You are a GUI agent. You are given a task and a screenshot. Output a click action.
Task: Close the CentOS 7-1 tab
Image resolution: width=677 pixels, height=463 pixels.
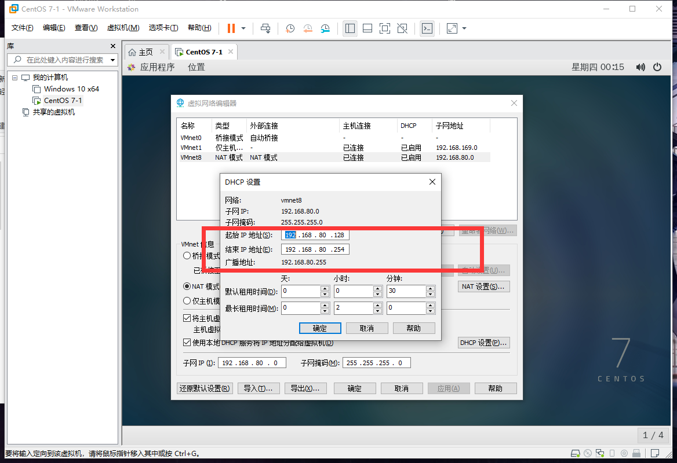(x=231, y=52)
